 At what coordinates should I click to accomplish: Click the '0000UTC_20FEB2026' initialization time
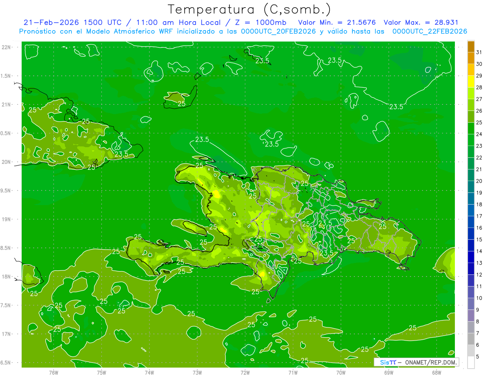point(278,31)
